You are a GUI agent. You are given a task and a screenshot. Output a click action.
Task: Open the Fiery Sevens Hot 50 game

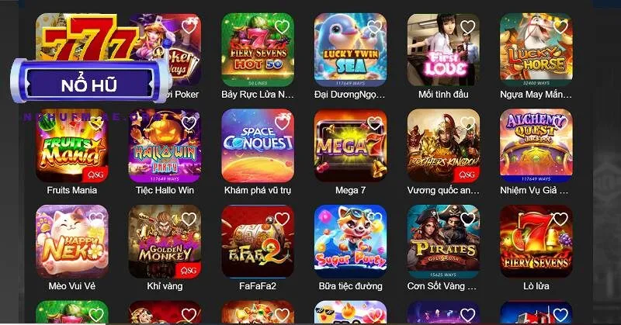point(258,50)
